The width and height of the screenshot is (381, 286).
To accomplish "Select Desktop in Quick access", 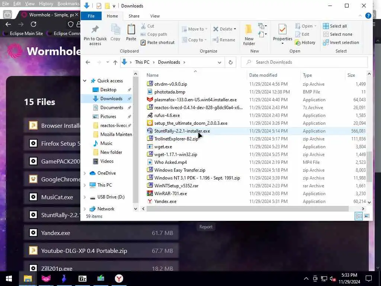I will 108,90.
